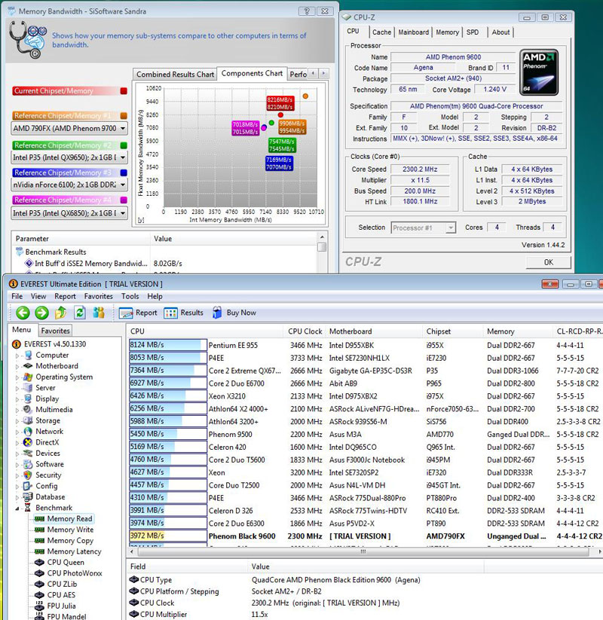Switch to the SPD tab in CPU-Z
Image resolution: width=603 pixels, height=620 pixels.
[473, 32]
